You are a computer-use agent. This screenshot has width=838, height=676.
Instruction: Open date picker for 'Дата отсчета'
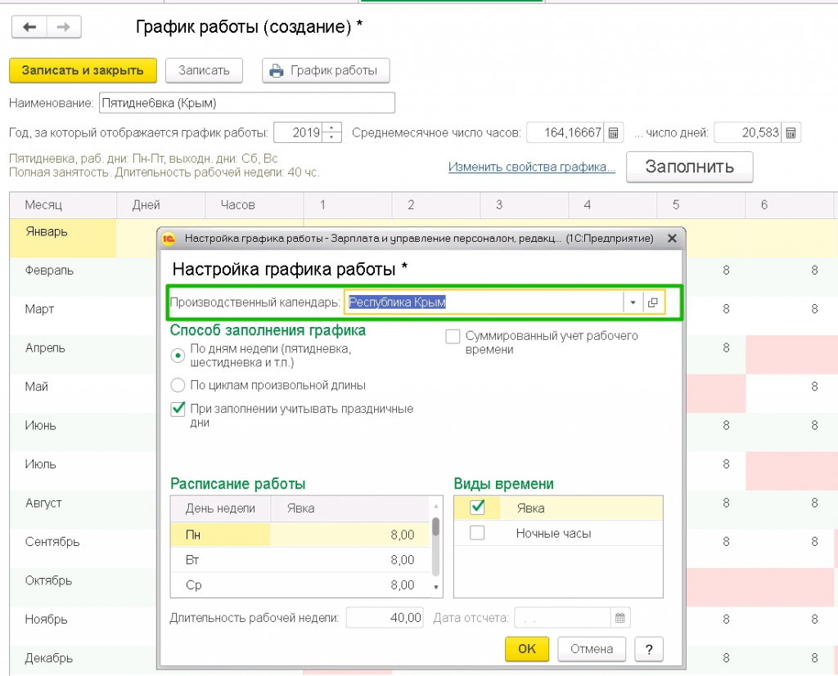coord(620,618)
